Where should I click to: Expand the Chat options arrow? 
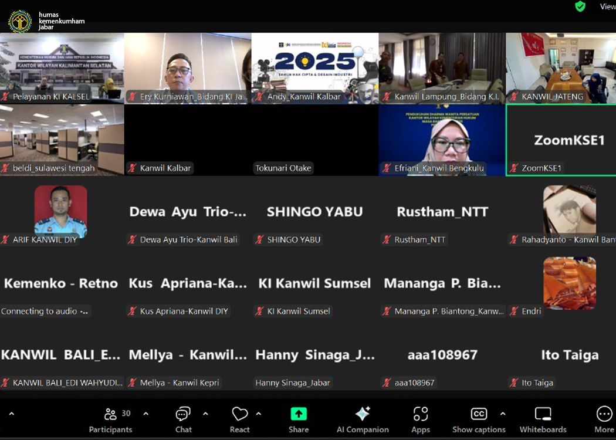(205, 414)
